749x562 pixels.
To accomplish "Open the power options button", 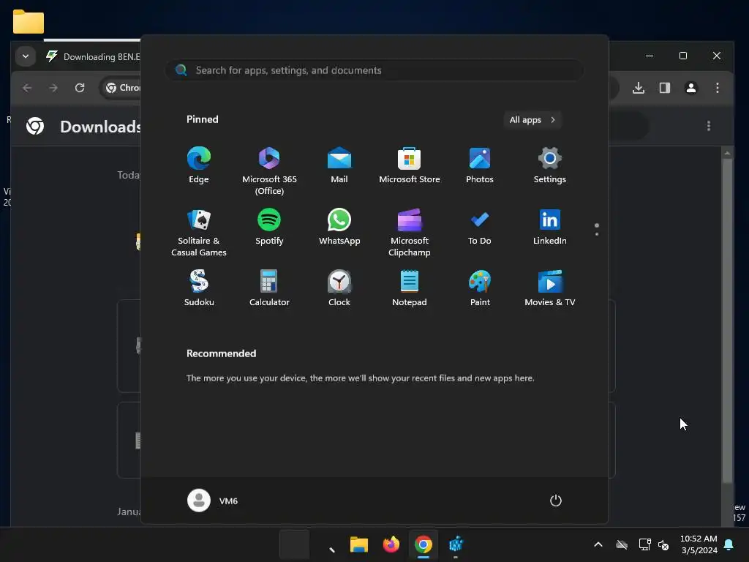I will click(x=556, y=501).
